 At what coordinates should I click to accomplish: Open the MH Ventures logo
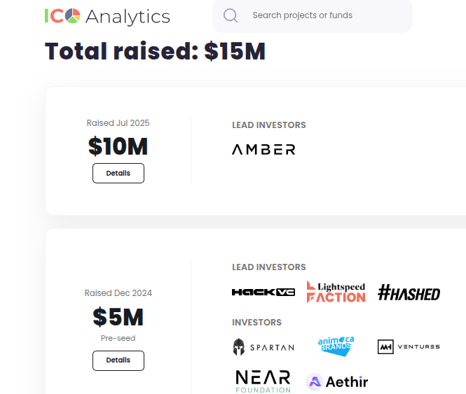coord(409,346)
